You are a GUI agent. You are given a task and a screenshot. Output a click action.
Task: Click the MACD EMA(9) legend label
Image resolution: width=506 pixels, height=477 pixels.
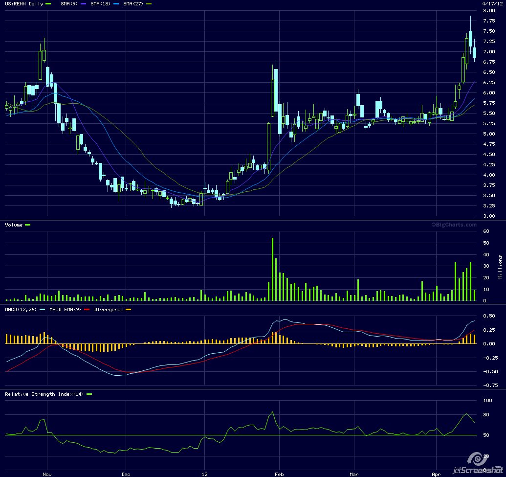65,310
